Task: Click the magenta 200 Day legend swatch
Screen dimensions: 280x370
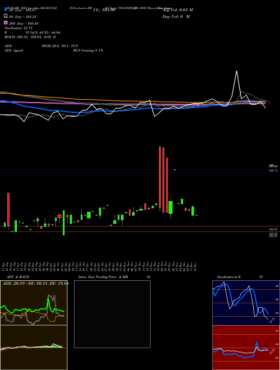Action: pos(6,22)
